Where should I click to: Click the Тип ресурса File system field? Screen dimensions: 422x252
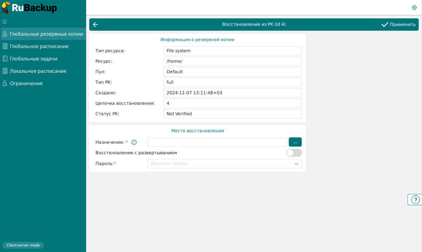pos(233,51)
